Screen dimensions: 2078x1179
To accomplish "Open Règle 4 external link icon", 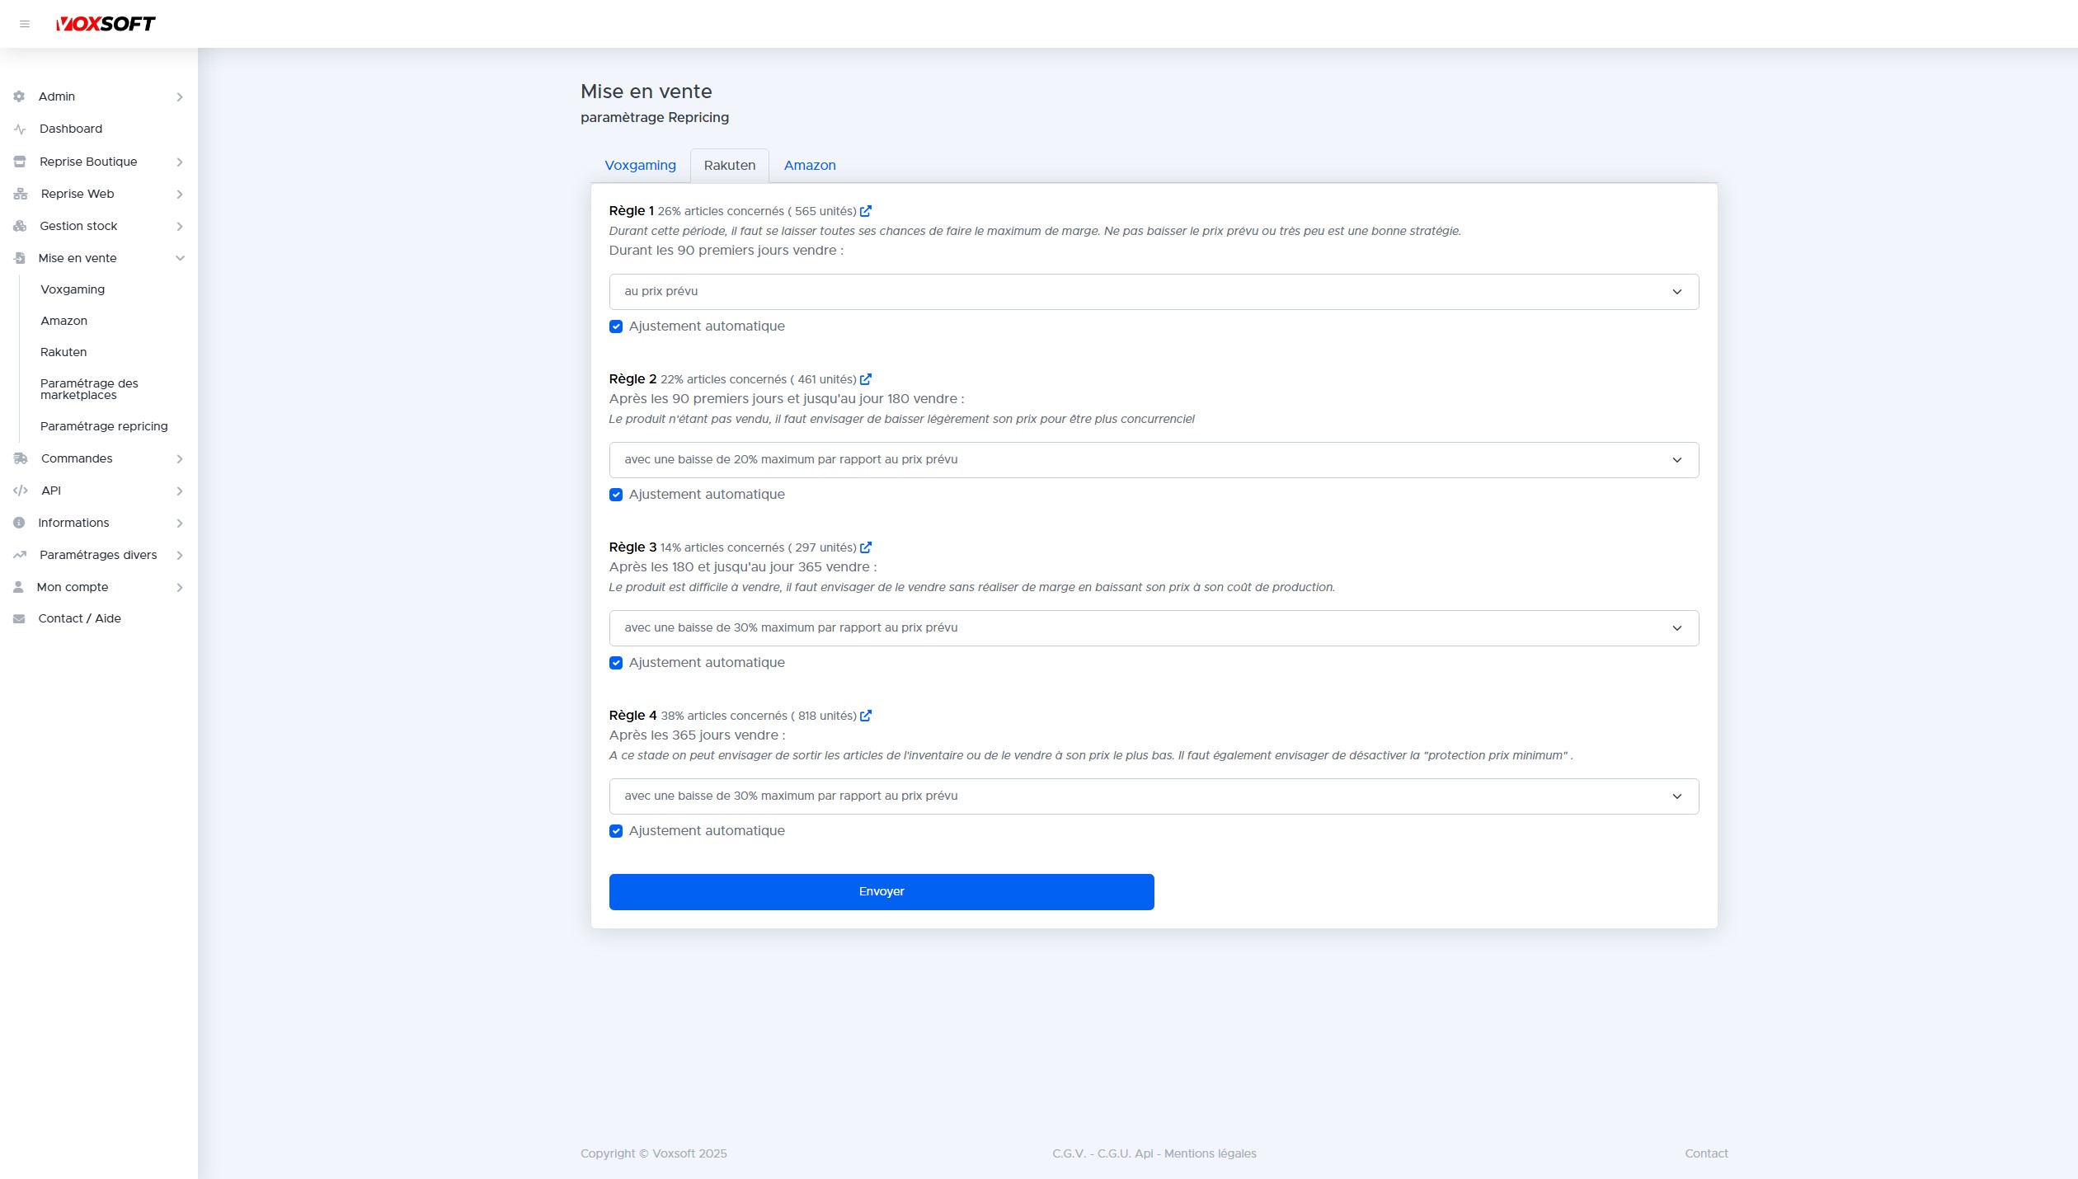I will (x=866, y=716).
